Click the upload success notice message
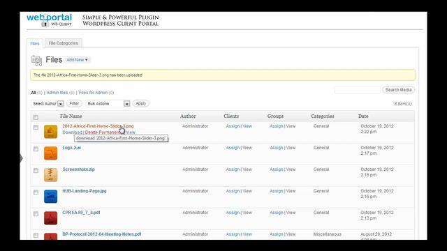447x251 pixels. click(223, 75)
